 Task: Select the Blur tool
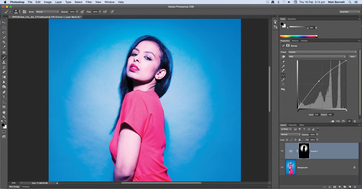4,82
